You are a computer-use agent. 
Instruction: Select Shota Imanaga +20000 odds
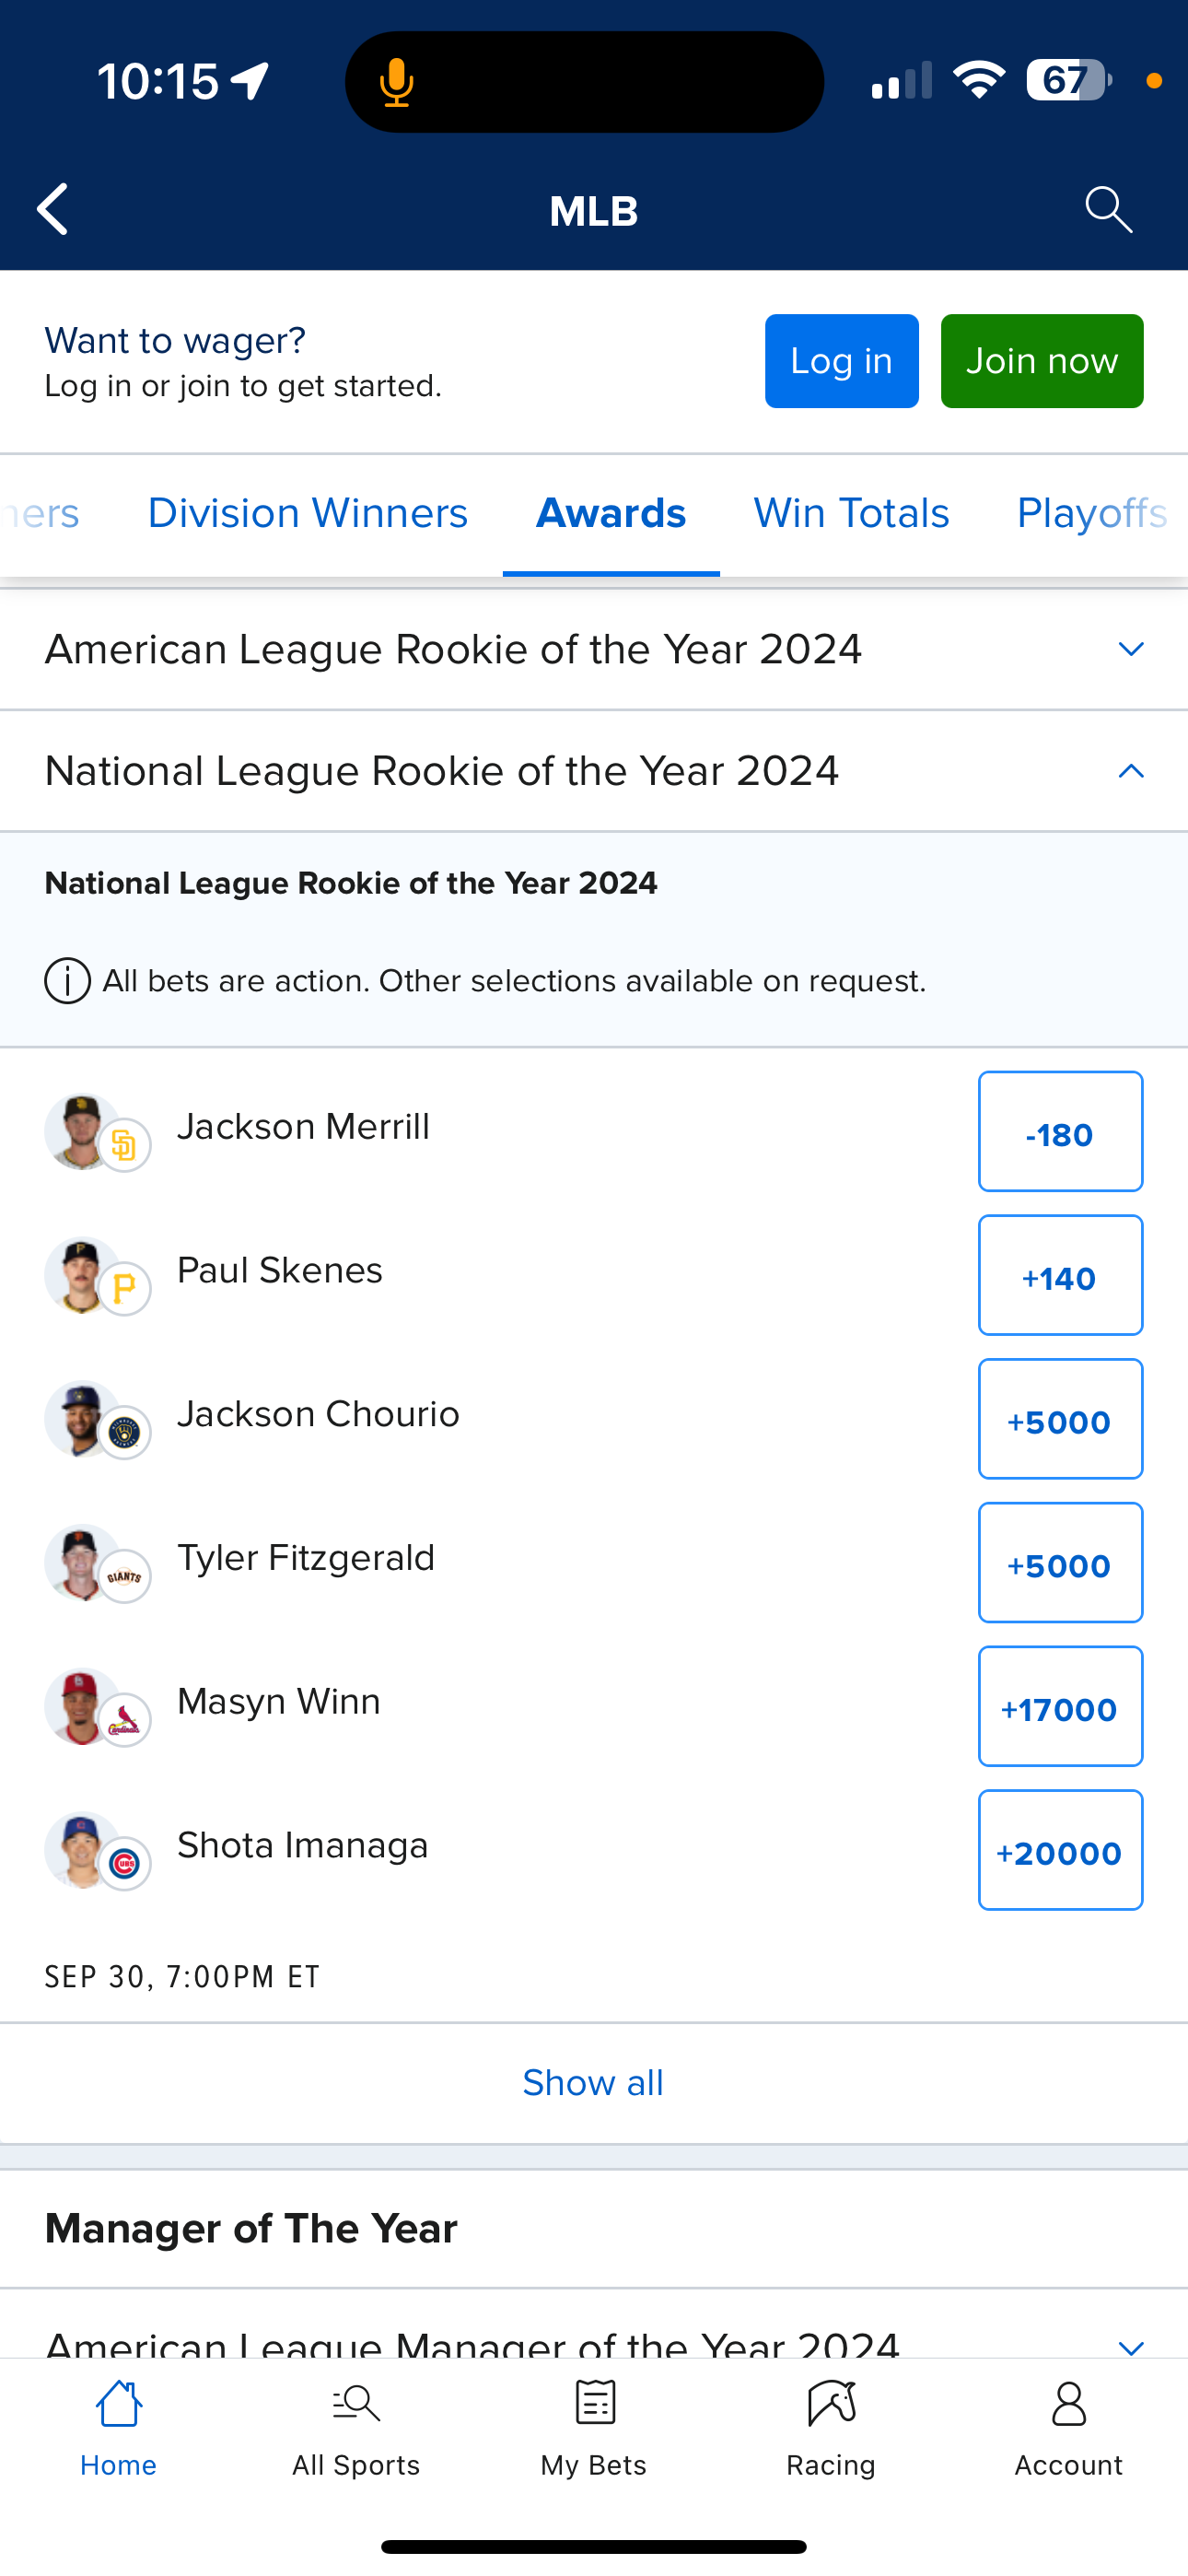click(1060, 1851)
